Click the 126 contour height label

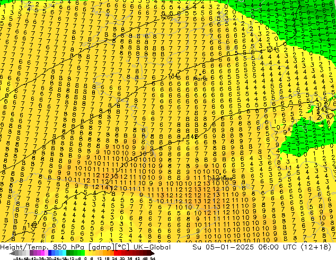166,17
